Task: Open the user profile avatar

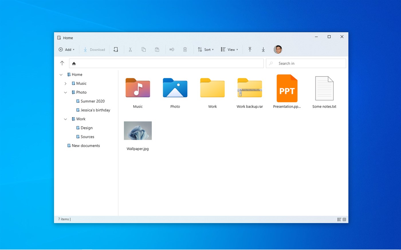Action: (x=278, y=49)
